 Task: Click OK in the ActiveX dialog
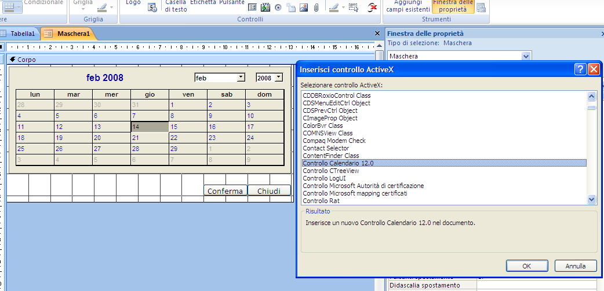pos(526,266)
